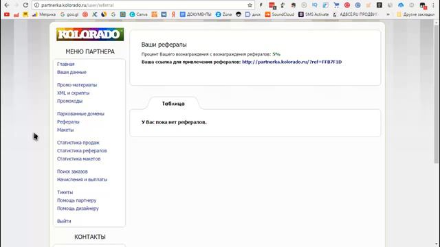This screenshot has width=440, height=247.
Task: Open Поиск заказов link
Action: (72, 172)
